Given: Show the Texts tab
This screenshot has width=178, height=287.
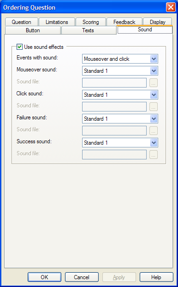Looking at the screenshot, I should pyautogui.click(x=88, y=30).
